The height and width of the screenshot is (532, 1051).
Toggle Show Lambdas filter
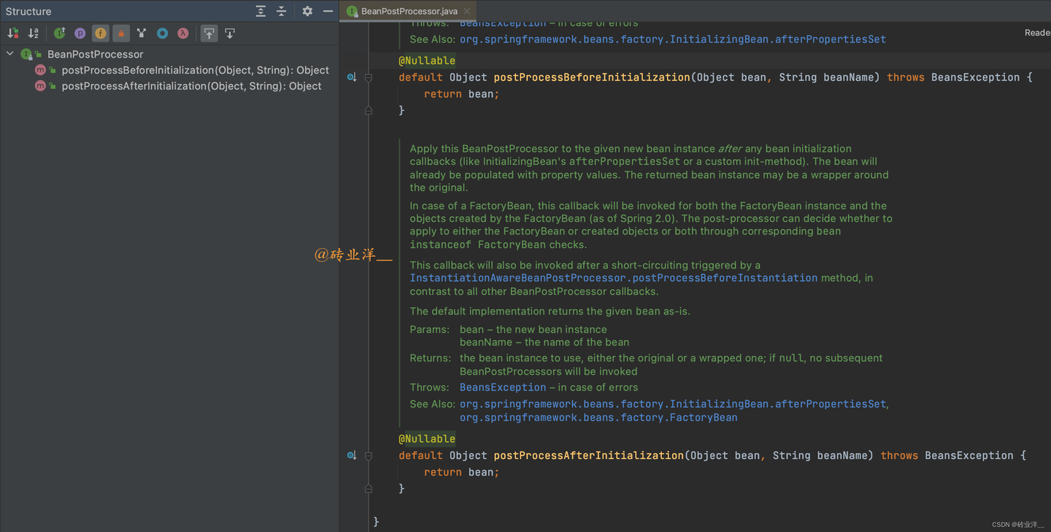click(183, 33)
